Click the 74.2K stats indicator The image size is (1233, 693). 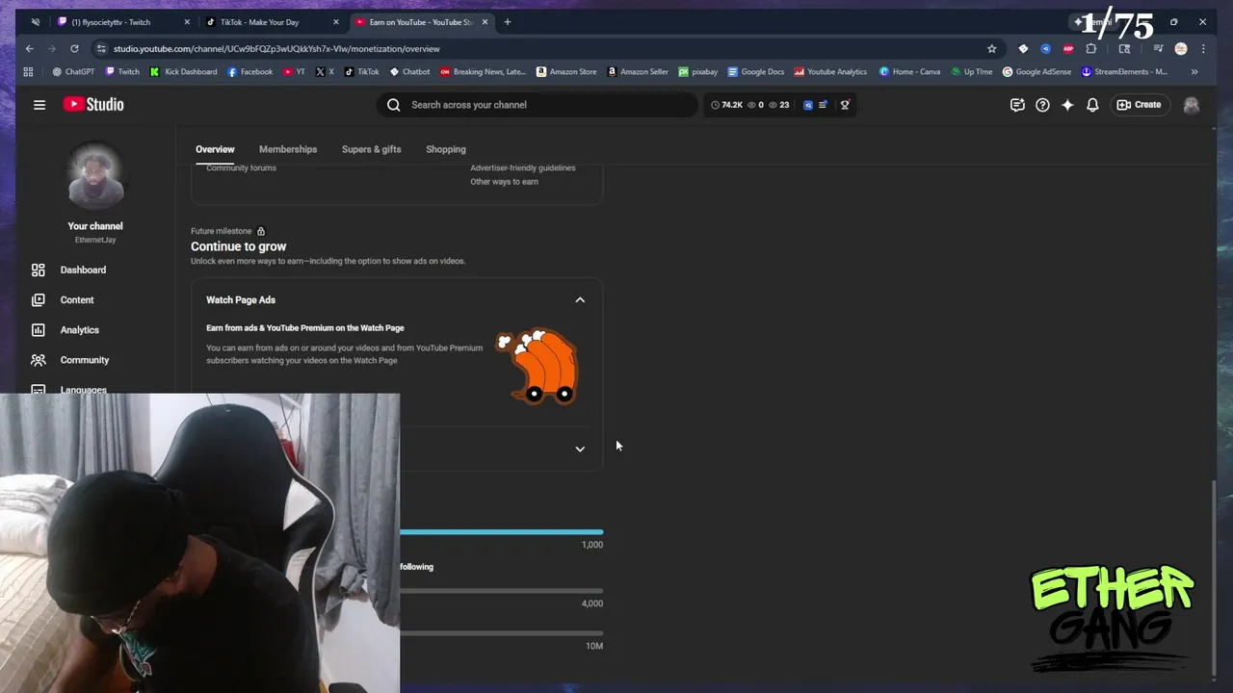727,105
